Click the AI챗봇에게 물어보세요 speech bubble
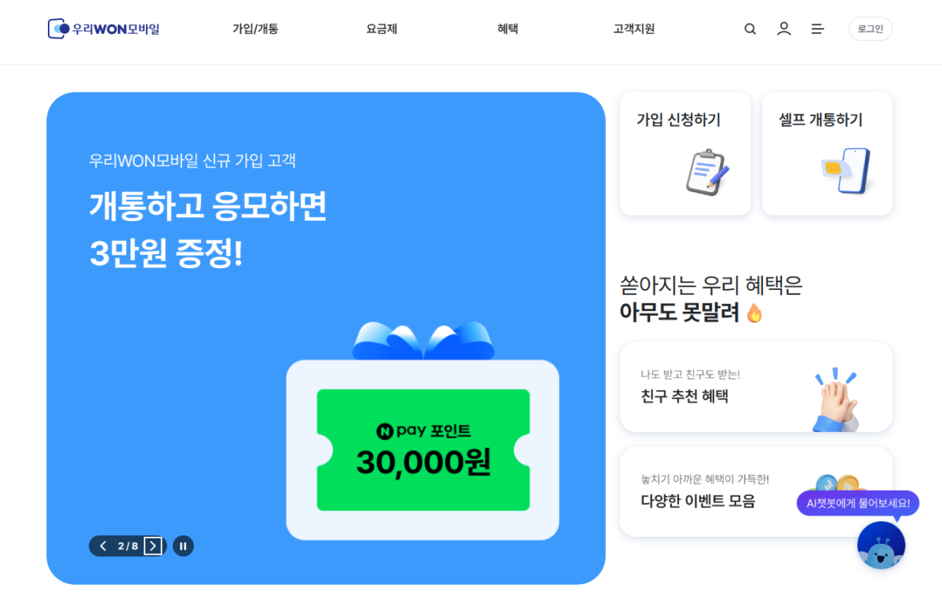Image resolution: width=942 pixels, height=598 pixels. coord(857,503)
